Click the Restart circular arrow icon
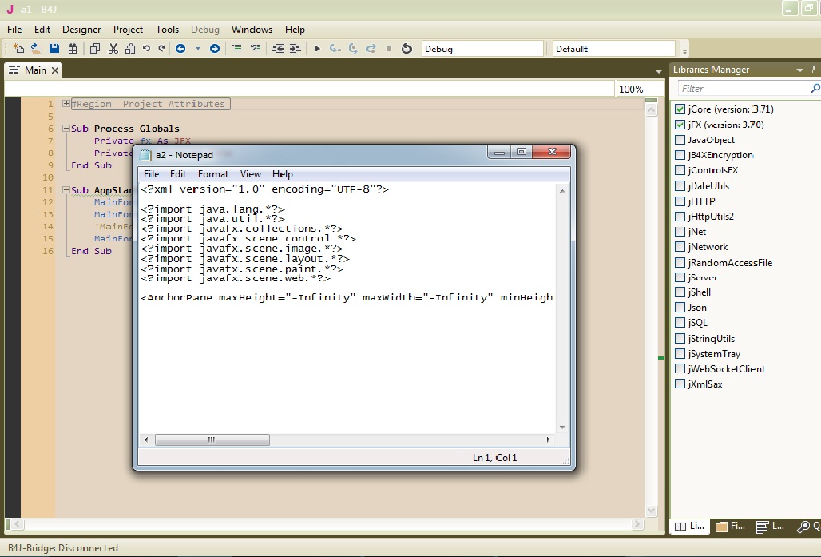This screenshot has width=821, height=557. point(407,49)
